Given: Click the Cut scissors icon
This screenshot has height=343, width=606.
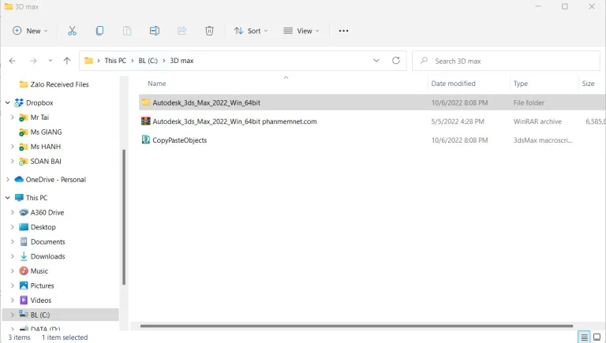Looking at the screenshot, I should click(72, 31).
